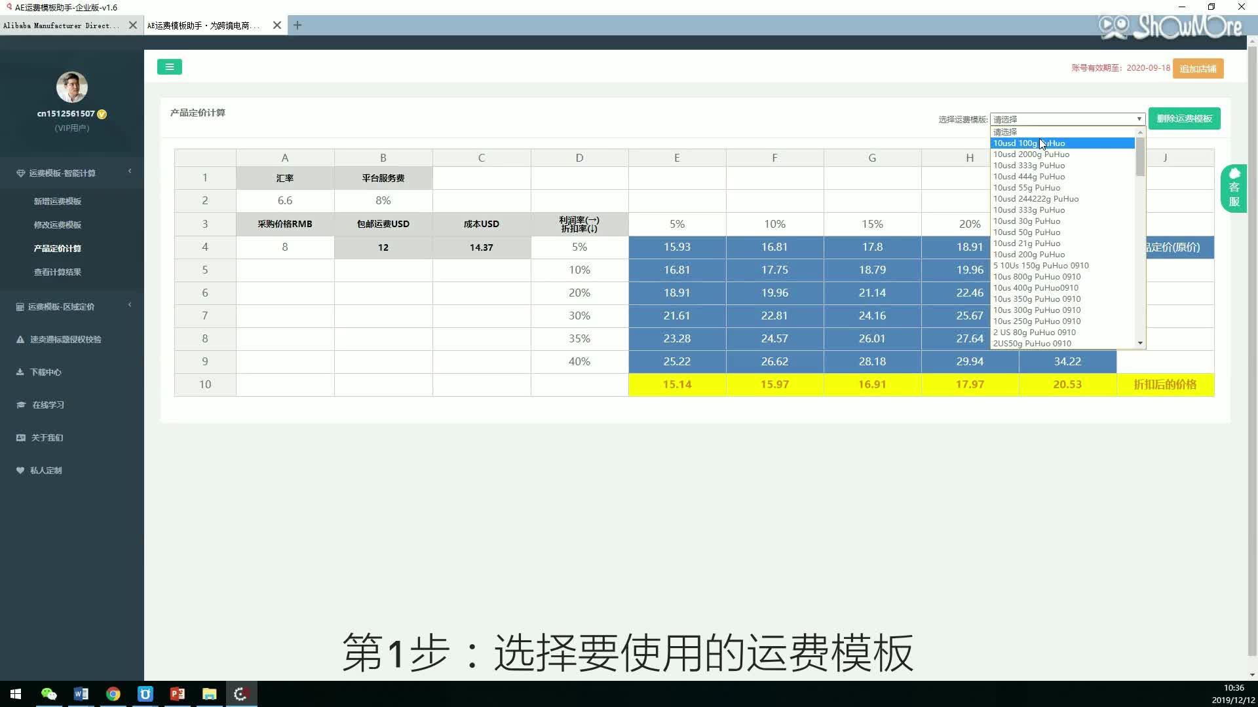Open the 关于我们 sidebar item
Screen dimensions: 1258x707
pyautogui.click(x=47, y=437)
